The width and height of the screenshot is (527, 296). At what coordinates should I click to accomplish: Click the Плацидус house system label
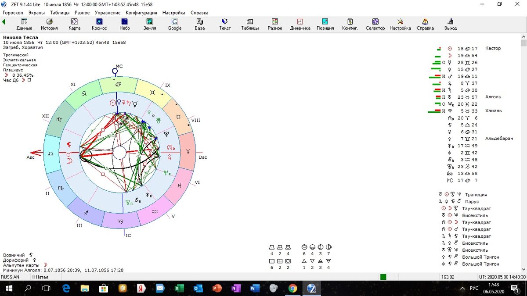click(x=13, y=70)
